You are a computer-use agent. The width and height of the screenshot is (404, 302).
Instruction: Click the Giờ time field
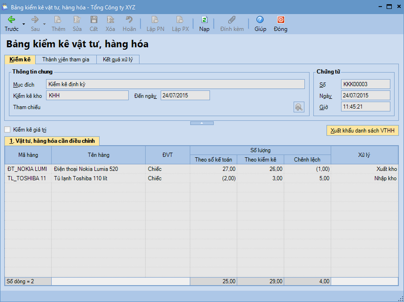365,107
